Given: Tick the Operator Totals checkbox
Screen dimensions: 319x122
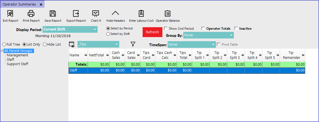Looking at the screenshot, I should 203,28.
